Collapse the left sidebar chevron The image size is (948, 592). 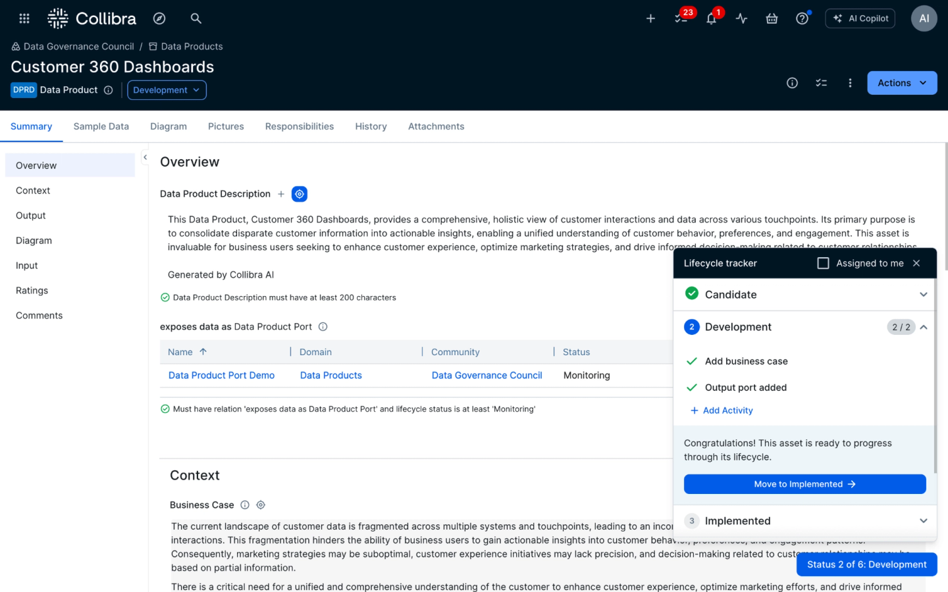(145, 157)
